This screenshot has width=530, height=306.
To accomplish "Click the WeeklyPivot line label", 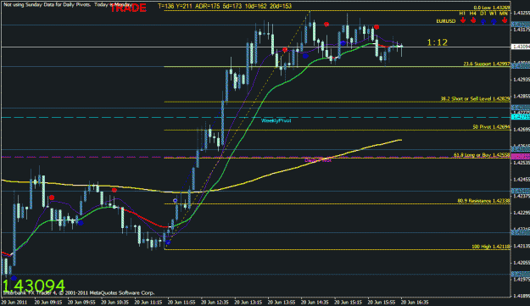I will coord(276,120).
